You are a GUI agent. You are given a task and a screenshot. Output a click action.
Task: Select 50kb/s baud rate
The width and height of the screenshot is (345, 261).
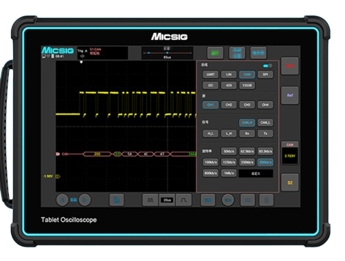coord(229,152)
